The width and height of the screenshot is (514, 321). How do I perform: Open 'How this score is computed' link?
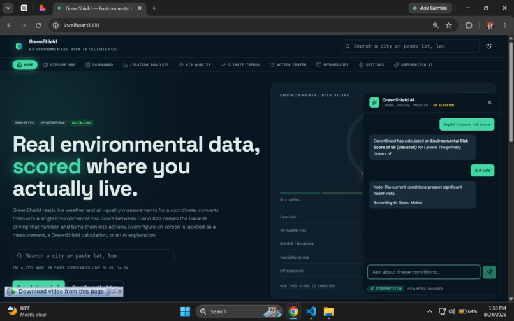[307, 286]
